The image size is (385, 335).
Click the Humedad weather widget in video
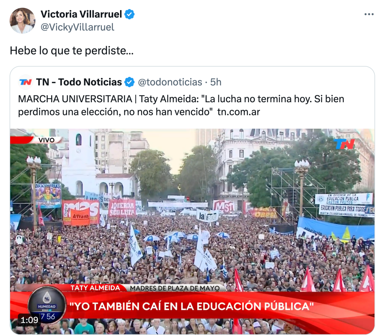[x=47, y=306]
